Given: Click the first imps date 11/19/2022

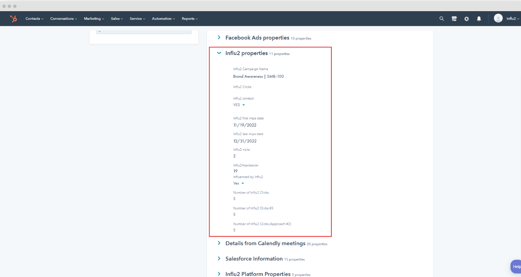Looking at the screenshot, I should 245,125.
